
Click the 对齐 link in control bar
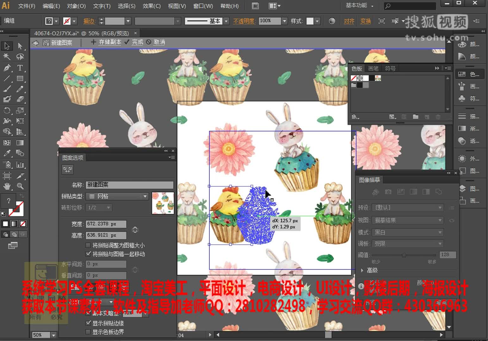coord(349,21)
